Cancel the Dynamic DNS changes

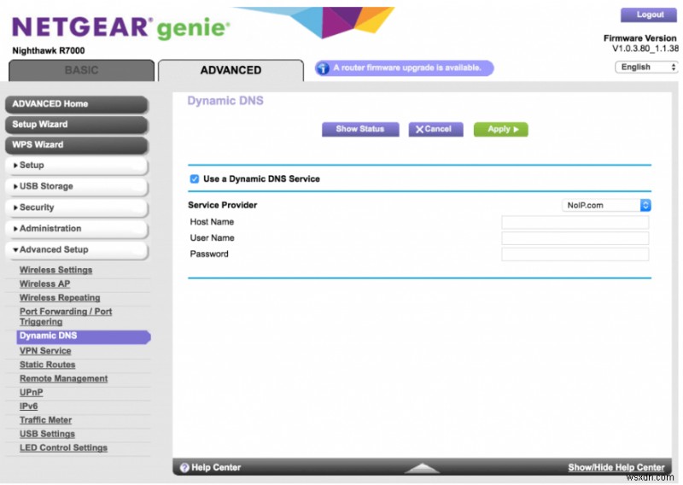pos(435,130)
